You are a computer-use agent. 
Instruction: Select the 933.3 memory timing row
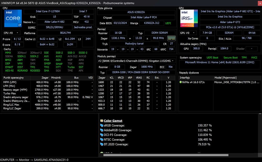[136, 101]
